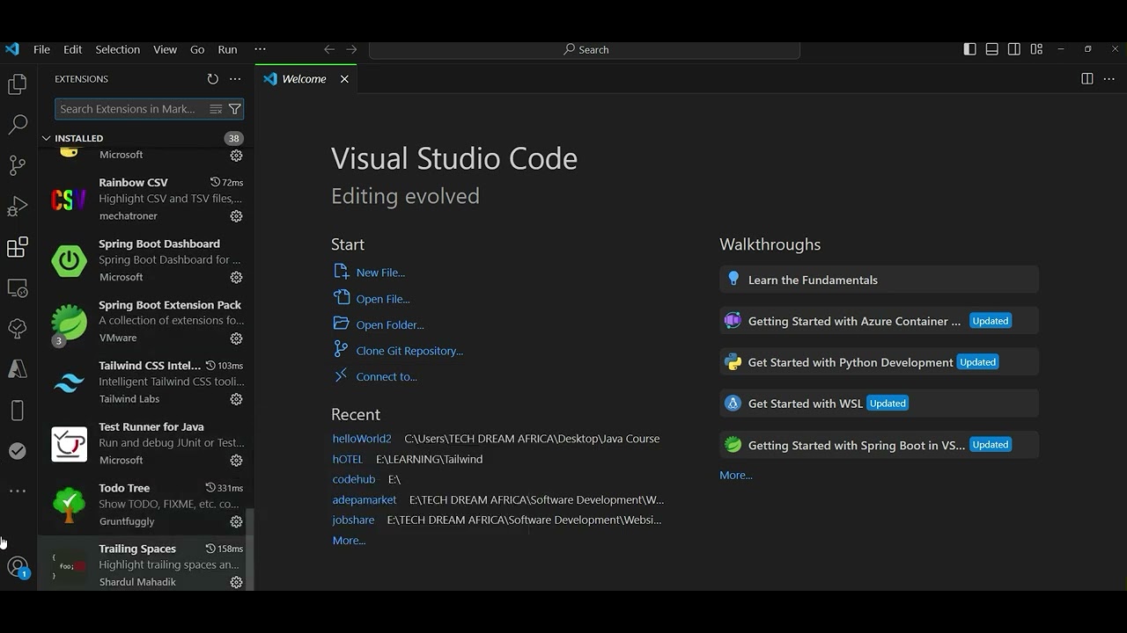Open Run and Debug view
Screen dimensions: 1127x633
[x=18, y=207]
